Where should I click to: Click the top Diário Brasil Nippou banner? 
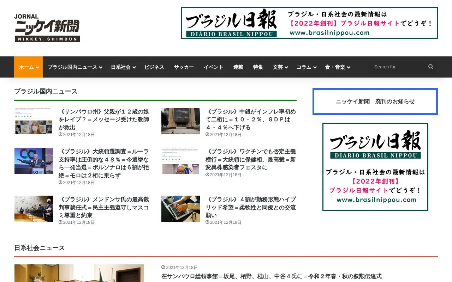309,23
